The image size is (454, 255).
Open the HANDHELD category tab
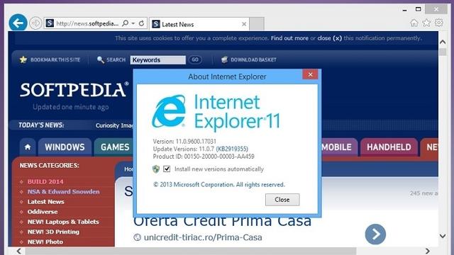click(389, 147)
